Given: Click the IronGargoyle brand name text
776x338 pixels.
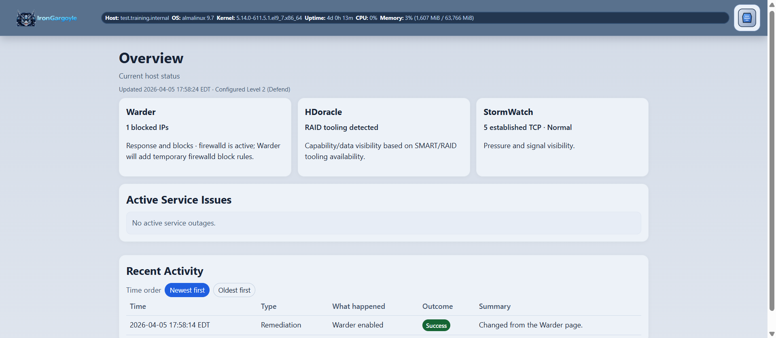Looking at the screenshot, I should pyautogui.click(x=57, y=18).
